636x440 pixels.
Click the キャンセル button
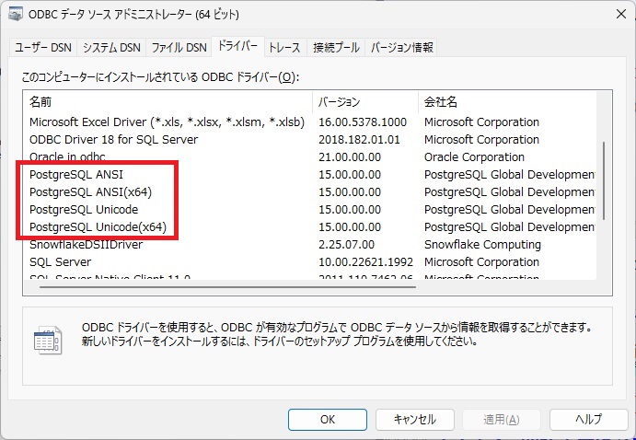pyautogui.click(x=414, y=420)
